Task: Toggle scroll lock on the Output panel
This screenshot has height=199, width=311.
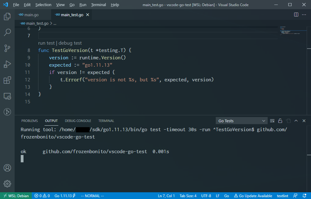Action: [x=280, y=120]
